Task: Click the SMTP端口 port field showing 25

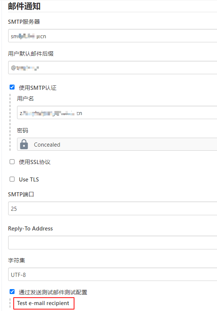Action: pos(113,209)
